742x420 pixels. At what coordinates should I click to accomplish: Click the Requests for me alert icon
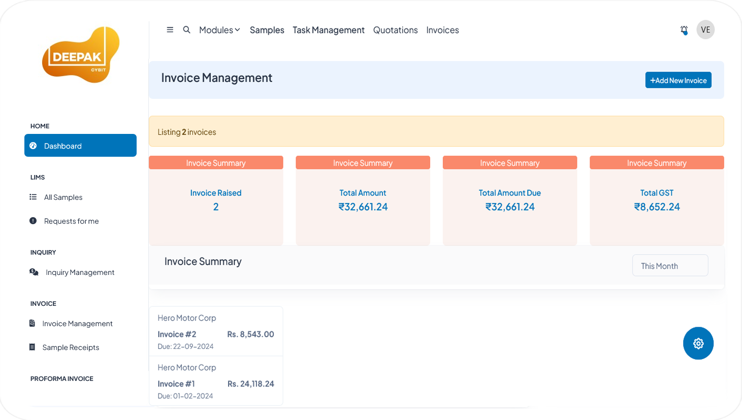[x=33, y=221]
